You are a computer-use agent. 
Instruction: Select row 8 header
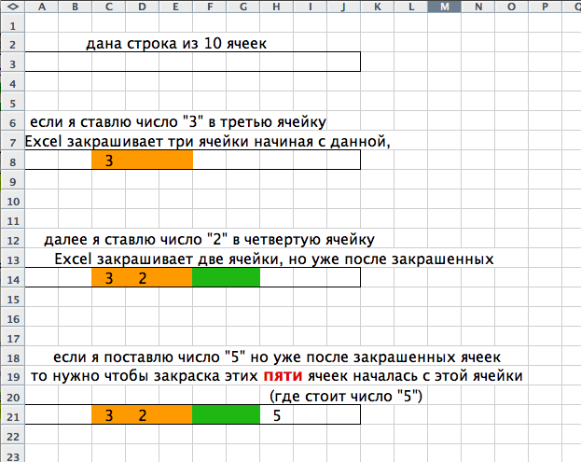(x=10, y=161)
